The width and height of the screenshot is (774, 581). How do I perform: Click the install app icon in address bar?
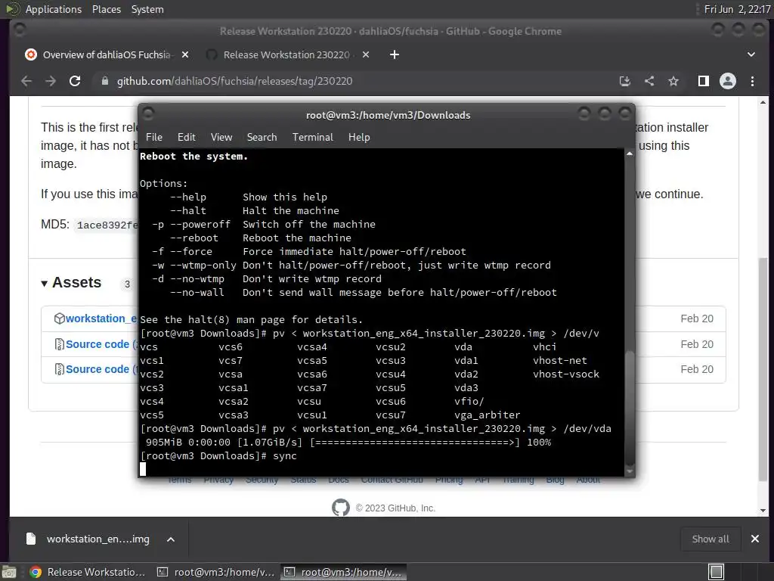625,81
